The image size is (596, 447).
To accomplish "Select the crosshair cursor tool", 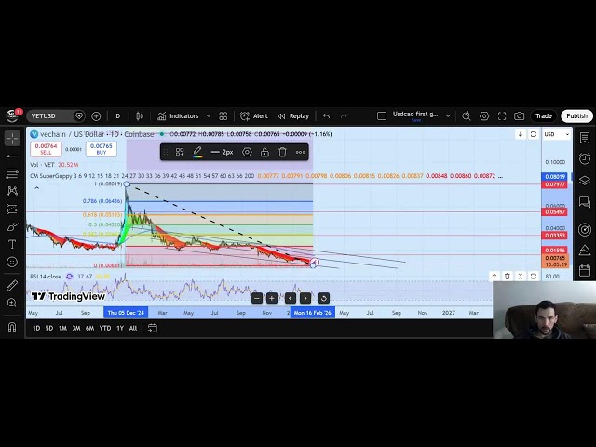I will [12, 139].
